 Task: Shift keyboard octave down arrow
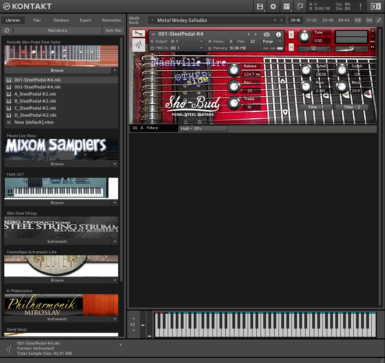[x=133, y=330]
